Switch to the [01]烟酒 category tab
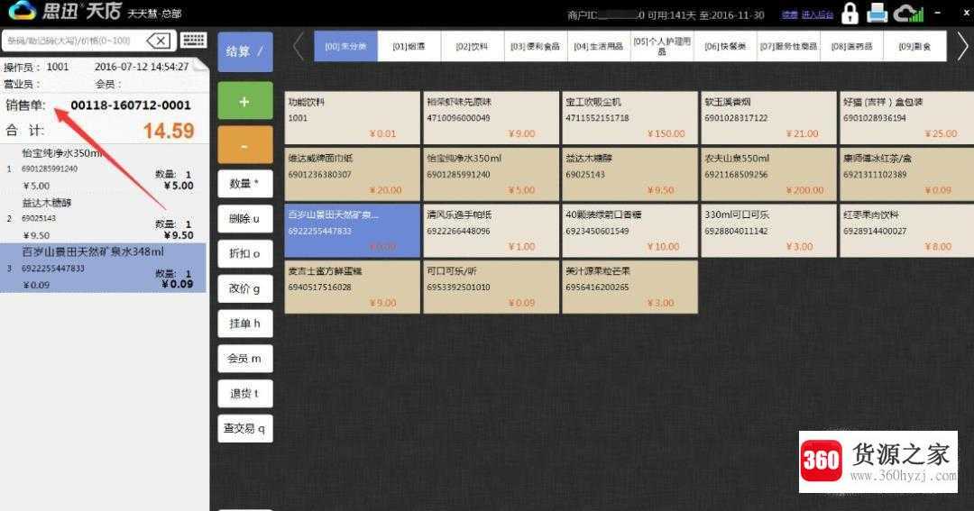This screenshot has width=974, height=511. [409, 47]
